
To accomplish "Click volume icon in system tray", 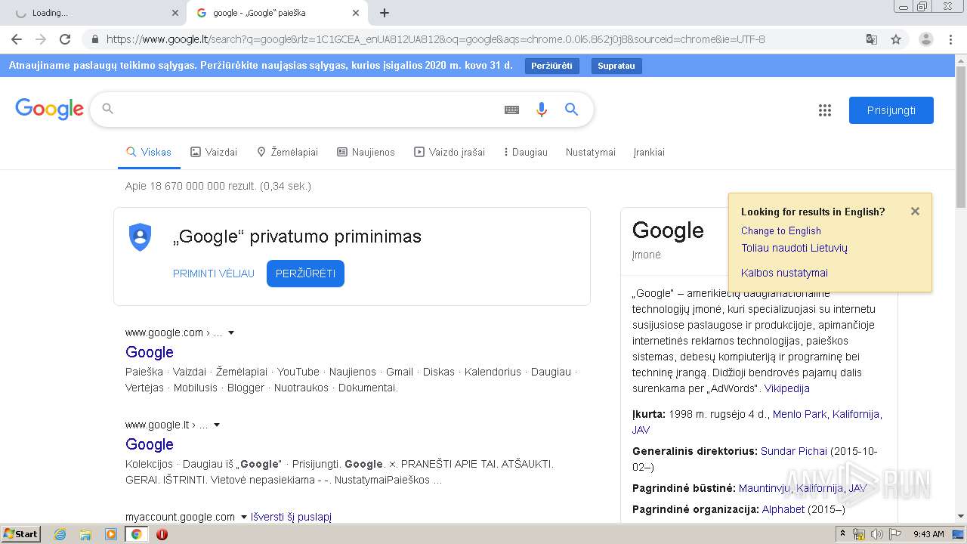I will click(x=877, y=534).
